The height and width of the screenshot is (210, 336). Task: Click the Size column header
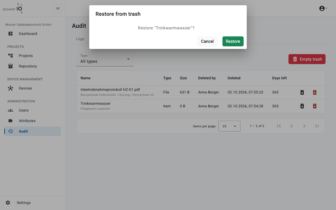coord(183,78)
